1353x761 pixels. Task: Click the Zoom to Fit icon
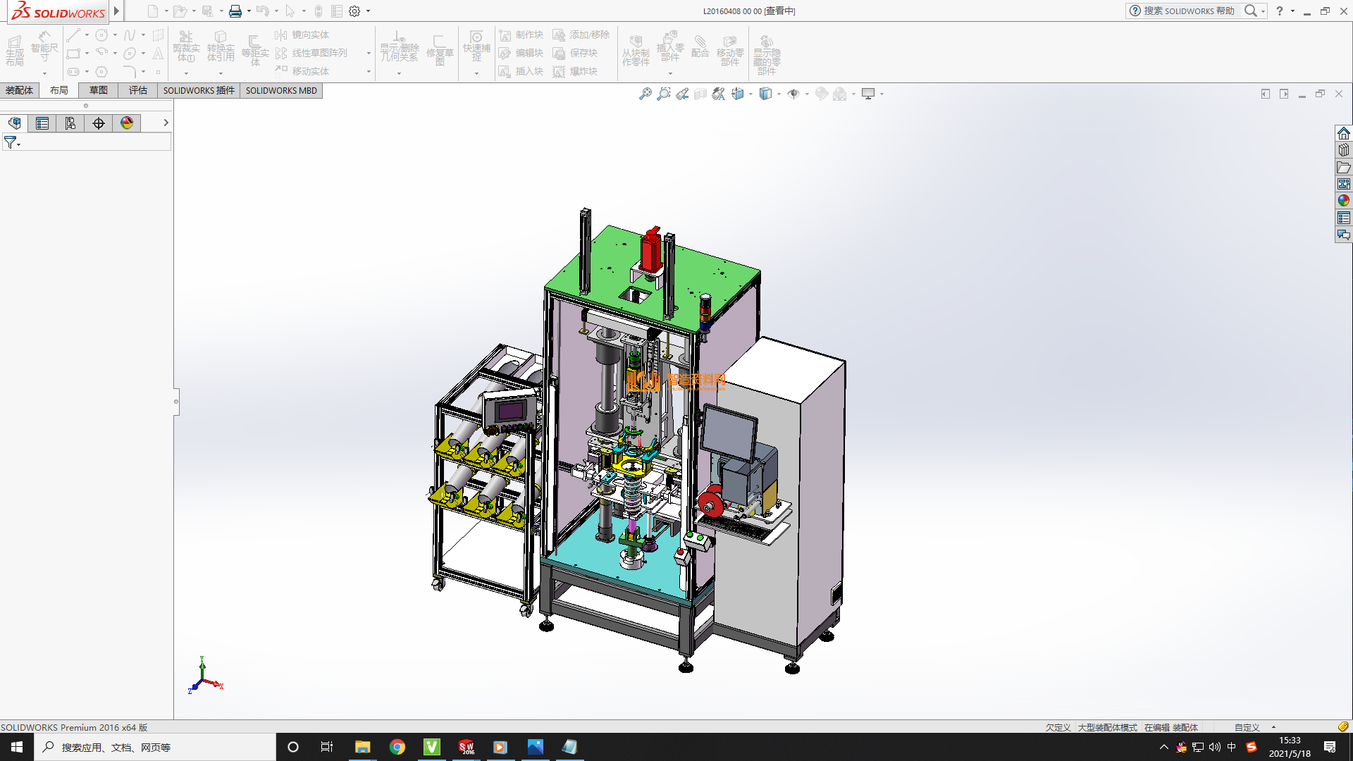tap(645, 94)
